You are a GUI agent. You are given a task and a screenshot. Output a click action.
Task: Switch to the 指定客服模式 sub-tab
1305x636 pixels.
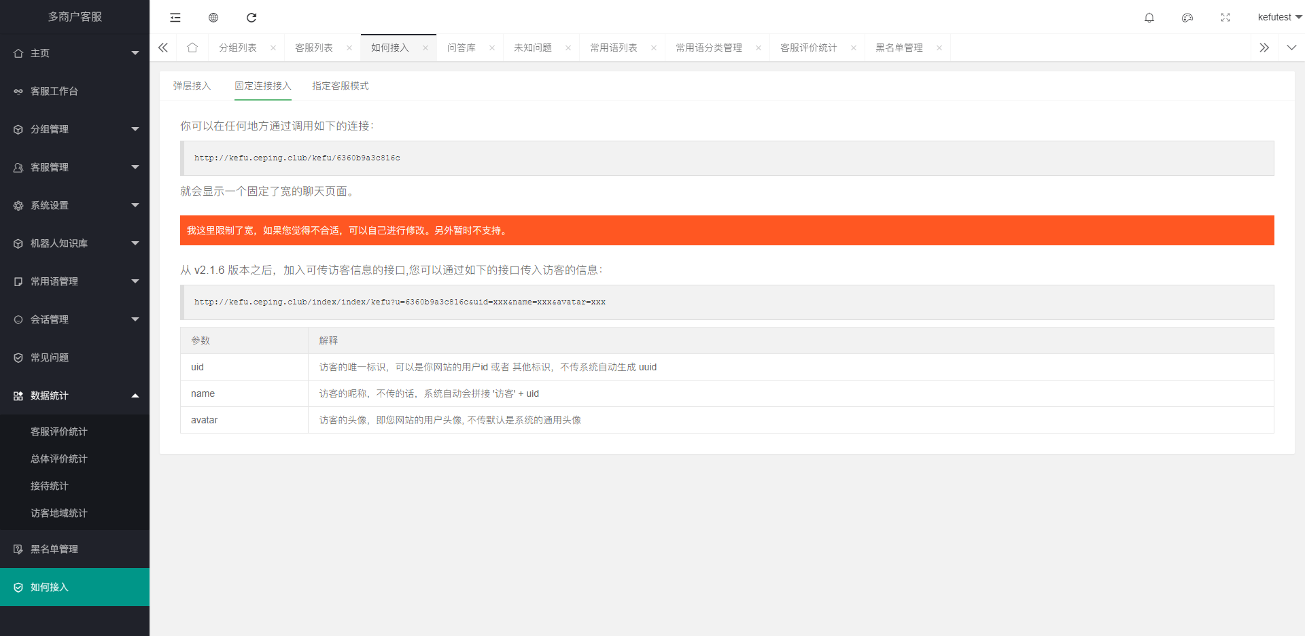coord(340,86)
